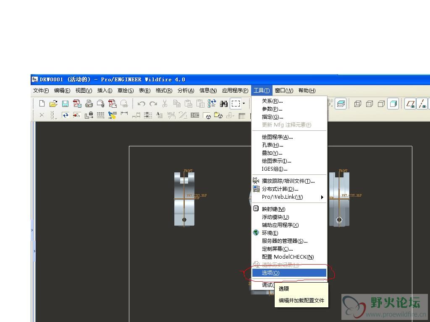Select IGES组(I)... menu entry
The width and height of the screenshot is (430, 322).
pyautogui.click(x=289, y=169)
